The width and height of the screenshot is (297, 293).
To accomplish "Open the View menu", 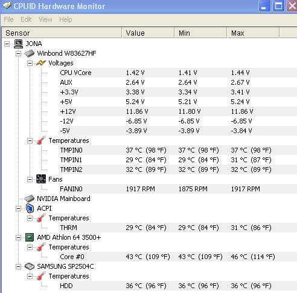I will (x=45, y=19).
